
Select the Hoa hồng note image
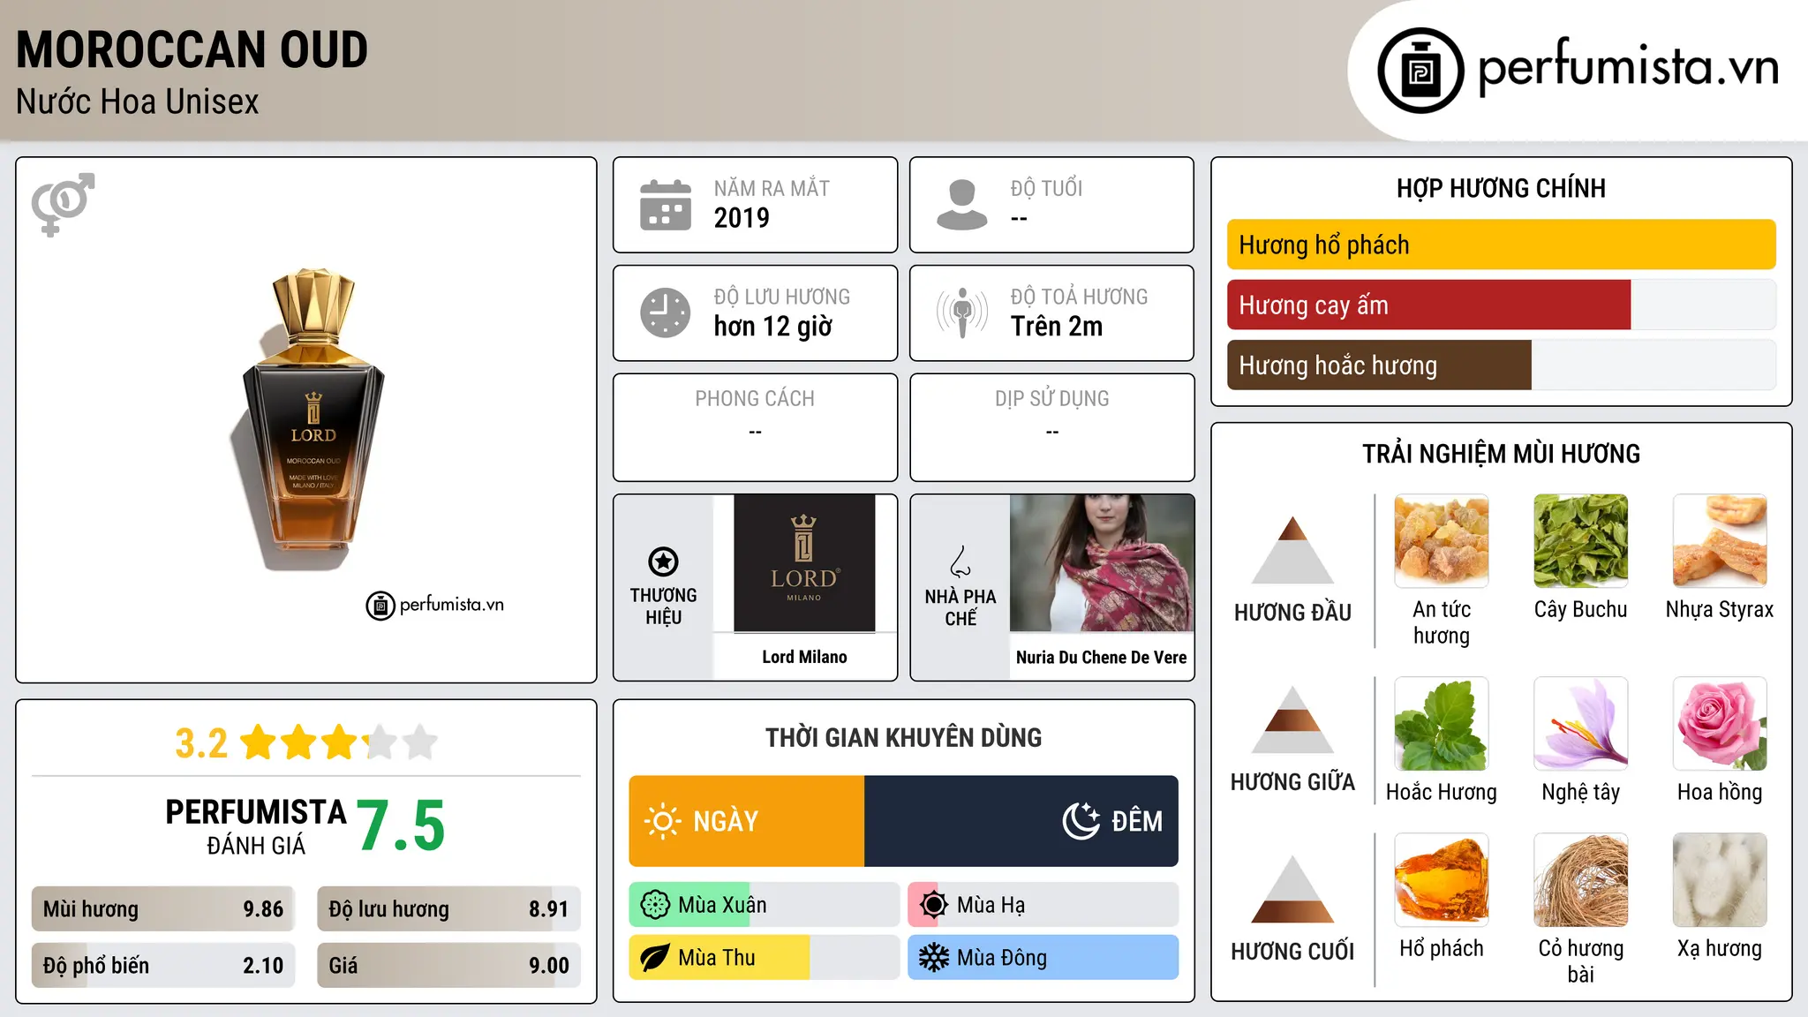[1721, 724]
